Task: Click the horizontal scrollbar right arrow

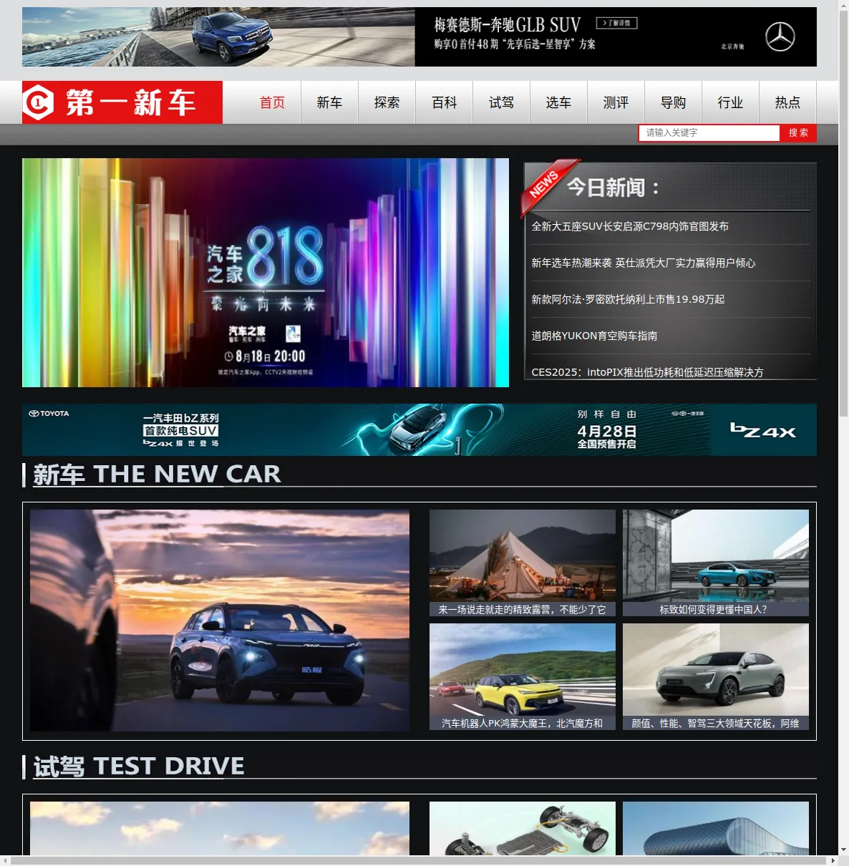Action: pyautogui.click(x=833, y=860)
